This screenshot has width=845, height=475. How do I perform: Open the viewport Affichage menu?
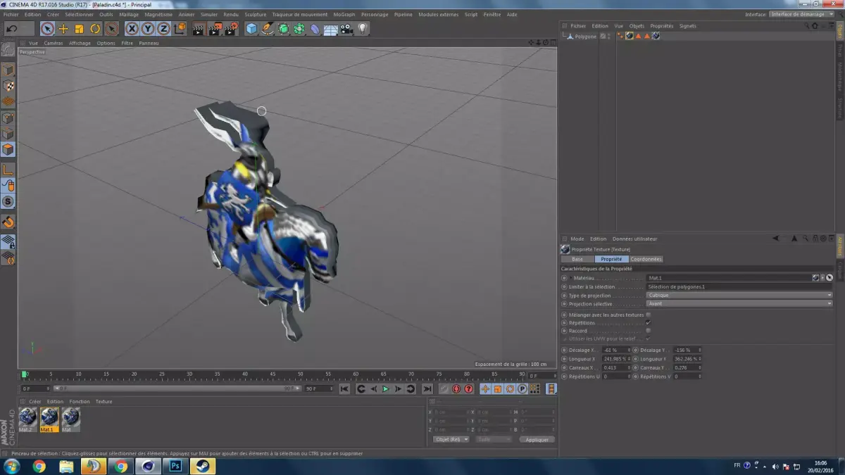pos(80,43)
